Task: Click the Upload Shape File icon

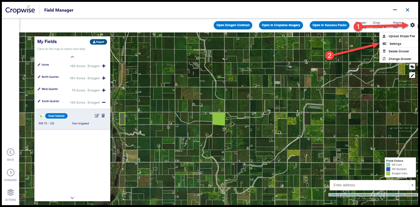Action: pyautogui.click(x=384, y=36)
